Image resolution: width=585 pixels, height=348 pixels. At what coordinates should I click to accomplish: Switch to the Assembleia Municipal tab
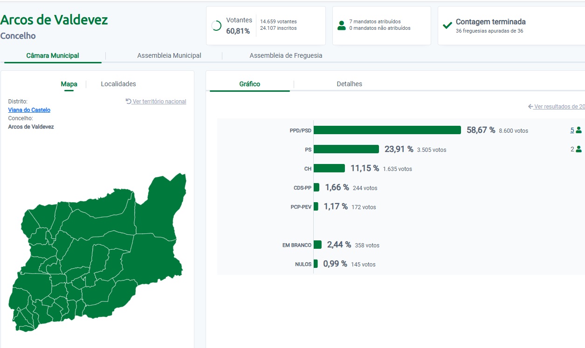pos(169,55)
